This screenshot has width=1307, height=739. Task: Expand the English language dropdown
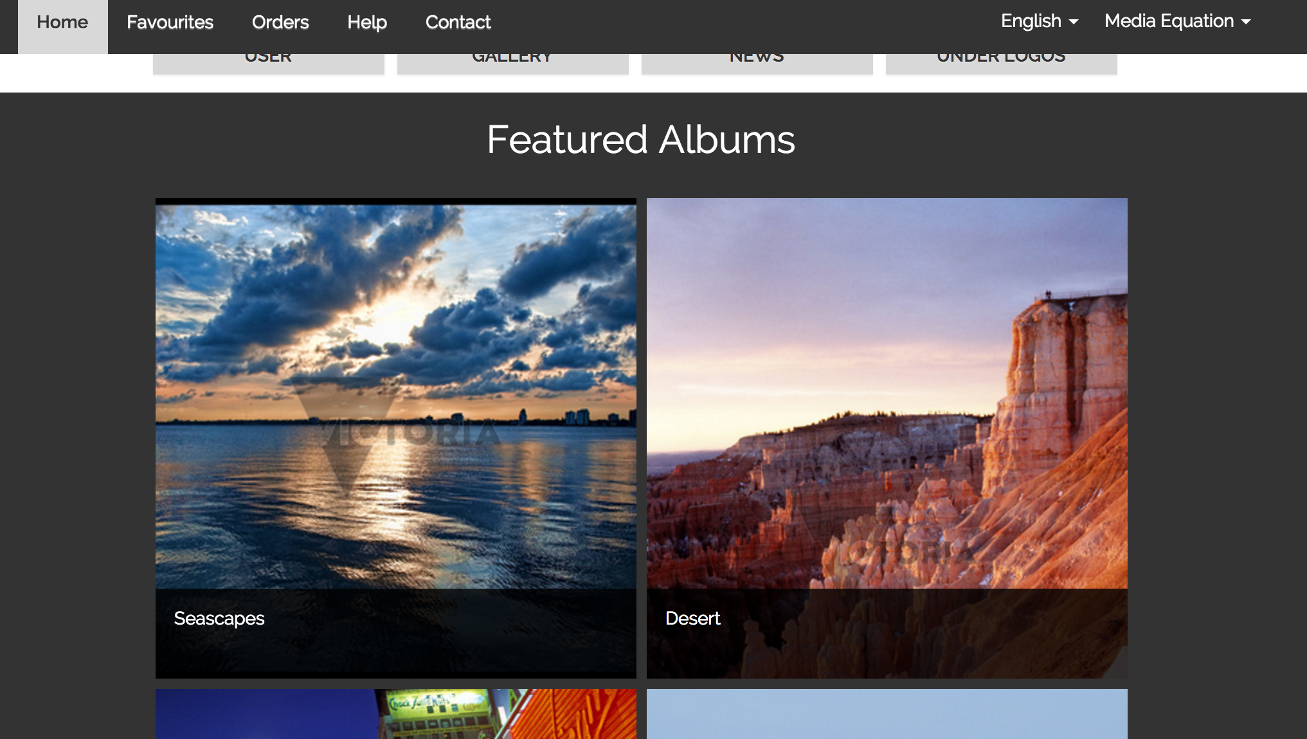[x=1031, y=21]
